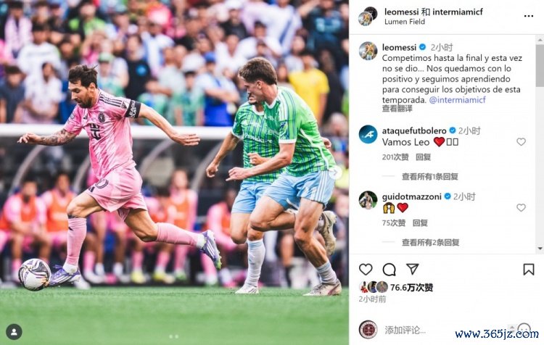Expand all 1 replies to ataquefutbolero
544x345 pixels.
(x=430, y=177)
